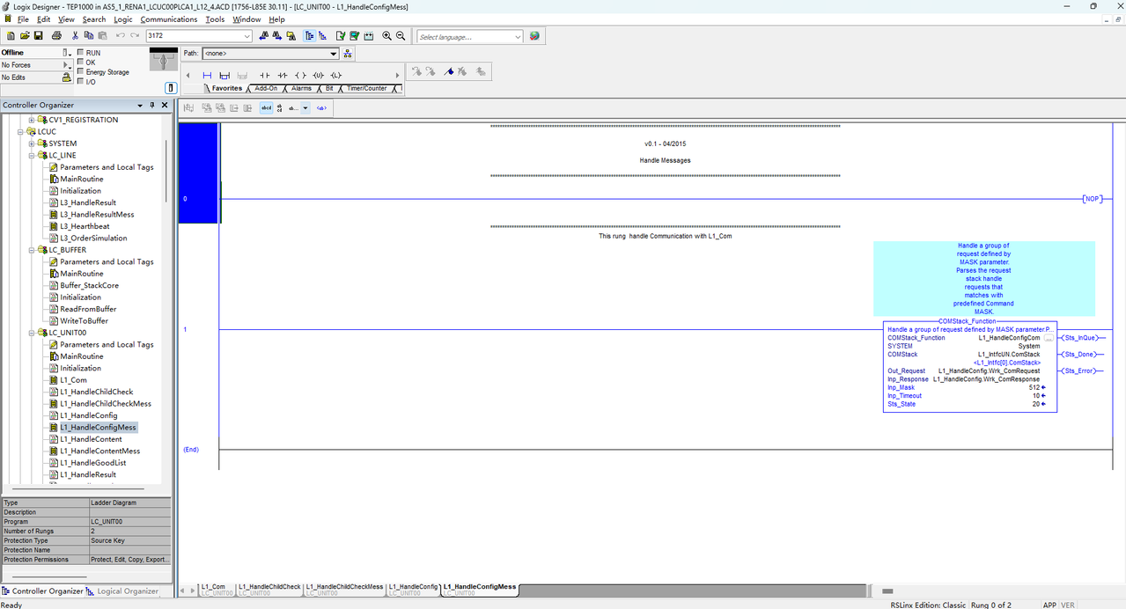
Task: Close the Controller Organizer pane
Action: pyautogui.click(x=165, y=105)
